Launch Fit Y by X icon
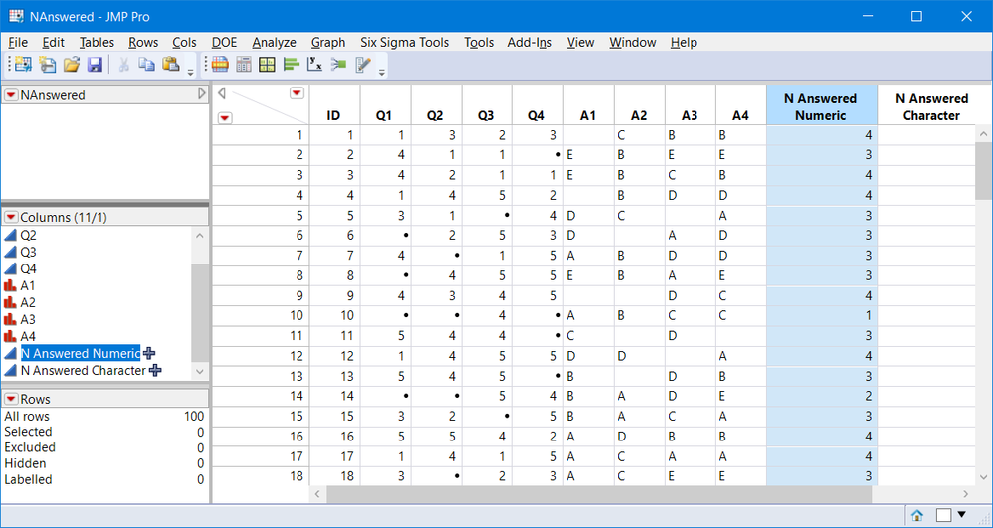 click(x=314, y=64)
